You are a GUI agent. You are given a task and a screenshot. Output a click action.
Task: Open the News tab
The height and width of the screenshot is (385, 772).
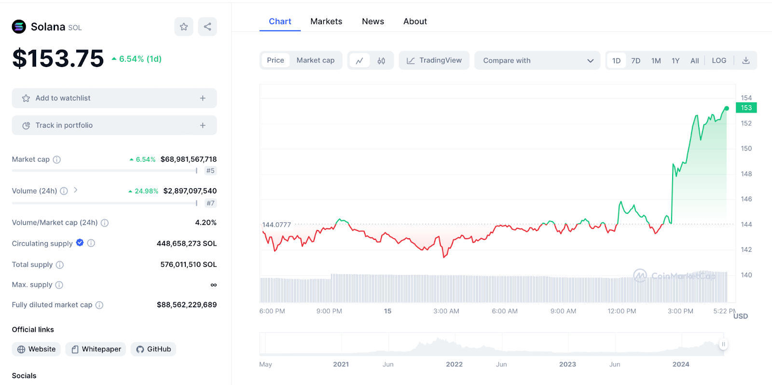(x=373, y=21)
